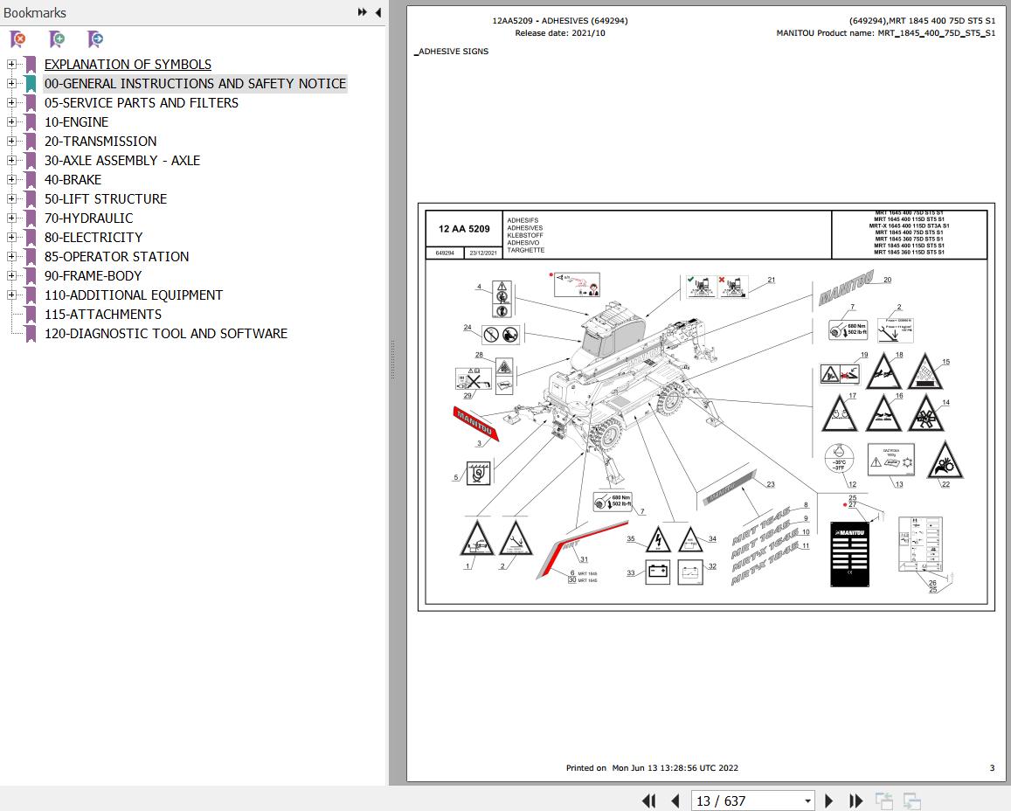Collapse the Bookmarks panel arrow
The image size is (1011, 811).
tap(378, 12)
